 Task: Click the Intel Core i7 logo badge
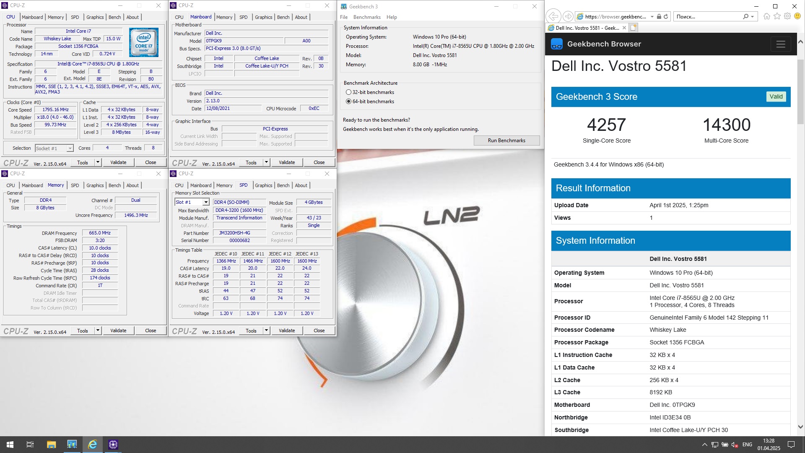[x=144, y=42]
